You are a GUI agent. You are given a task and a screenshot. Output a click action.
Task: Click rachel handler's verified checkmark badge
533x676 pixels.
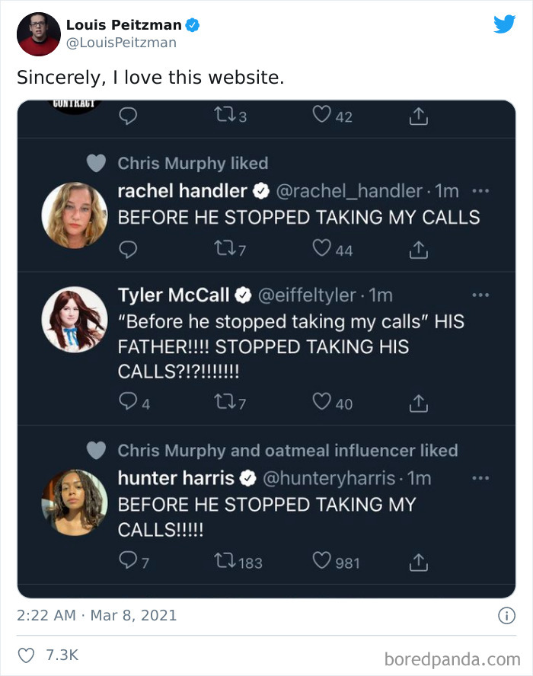click(260, 190)
